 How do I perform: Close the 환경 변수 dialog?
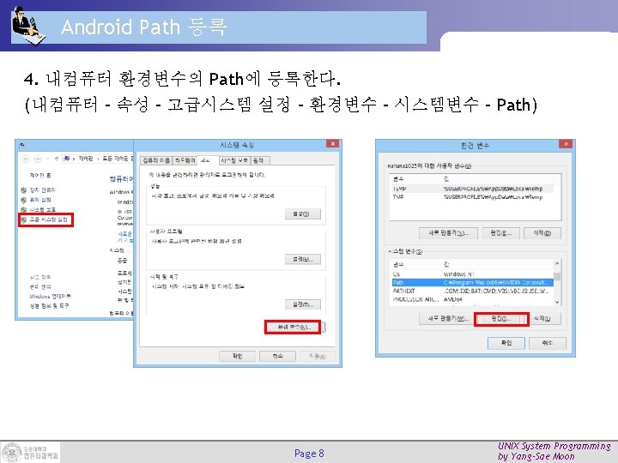(566, 145)
